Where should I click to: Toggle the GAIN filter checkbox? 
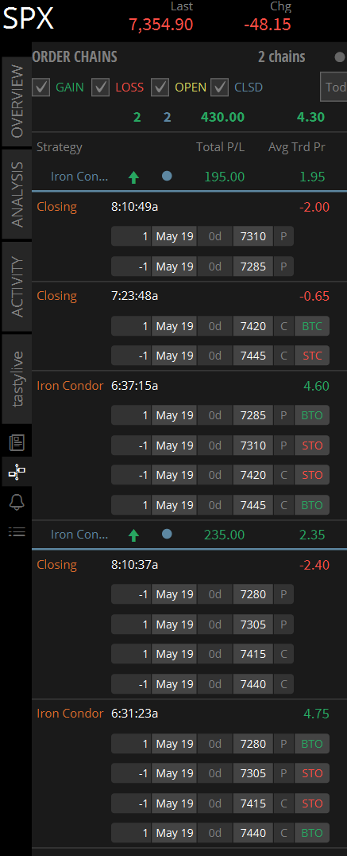pyautogui.click(x=40, y=87)
